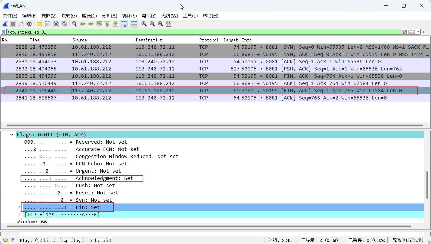Zoom out the packet text
This screenshot has width=431, height=244.
coord(152,24)
